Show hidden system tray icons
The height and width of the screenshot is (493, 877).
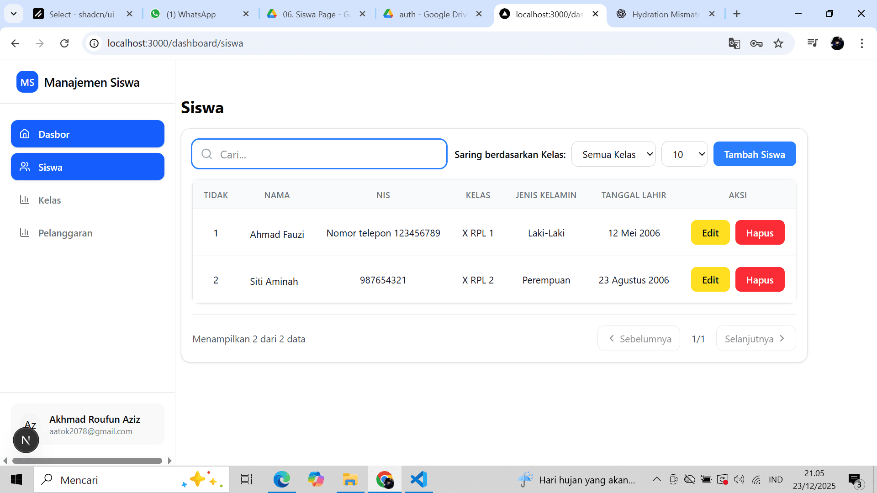656,479
